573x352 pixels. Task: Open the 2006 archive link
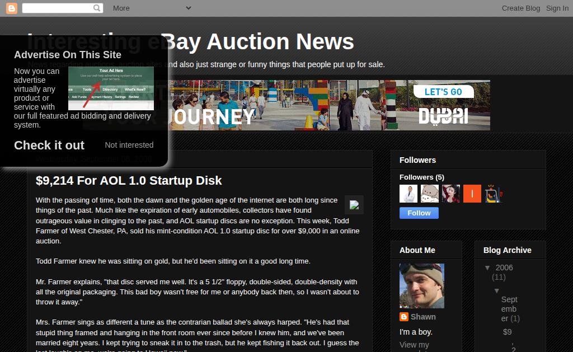[504, 267]
